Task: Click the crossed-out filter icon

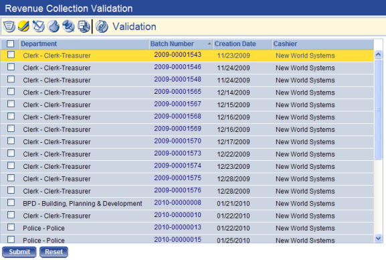Action: 38,26
